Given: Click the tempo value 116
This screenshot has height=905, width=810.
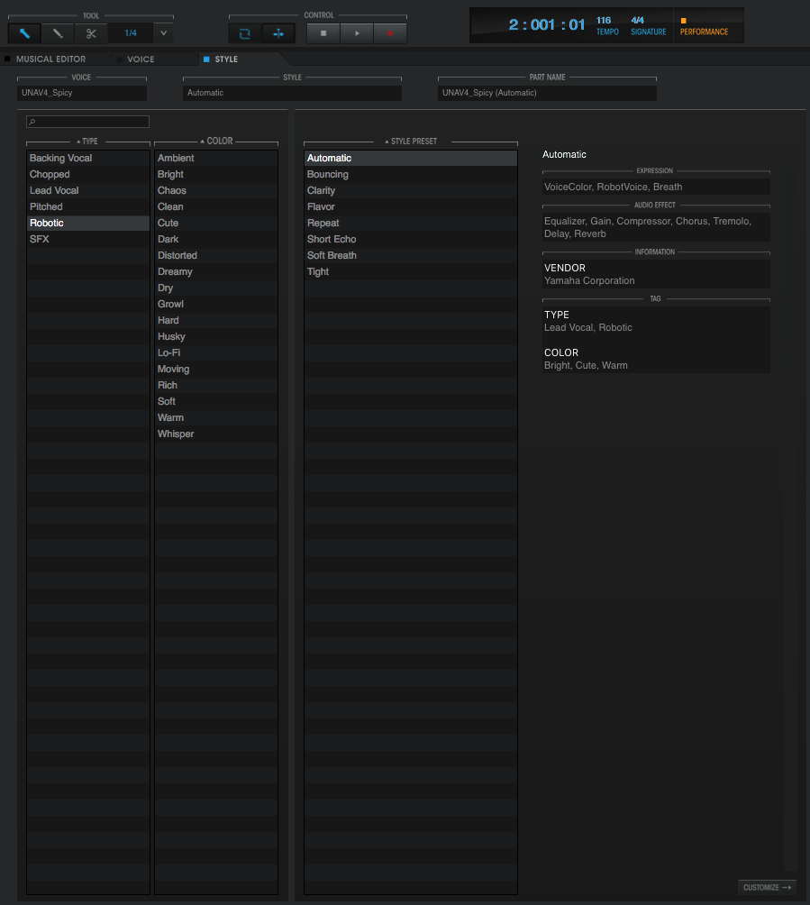Looking at the screenshot, I should click(x=604, y=20).
